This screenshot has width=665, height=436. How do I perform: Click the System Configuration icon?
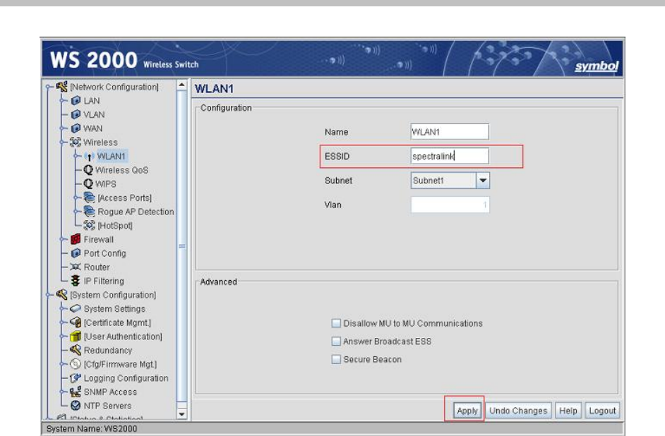tap(61, 294)
